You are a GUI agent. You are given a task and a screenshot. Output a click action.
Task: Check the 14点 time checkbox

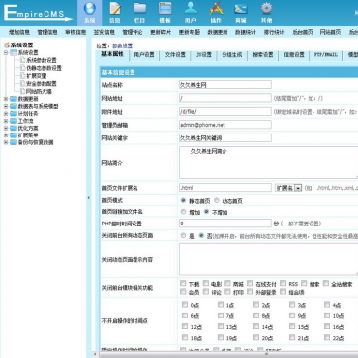256,326
